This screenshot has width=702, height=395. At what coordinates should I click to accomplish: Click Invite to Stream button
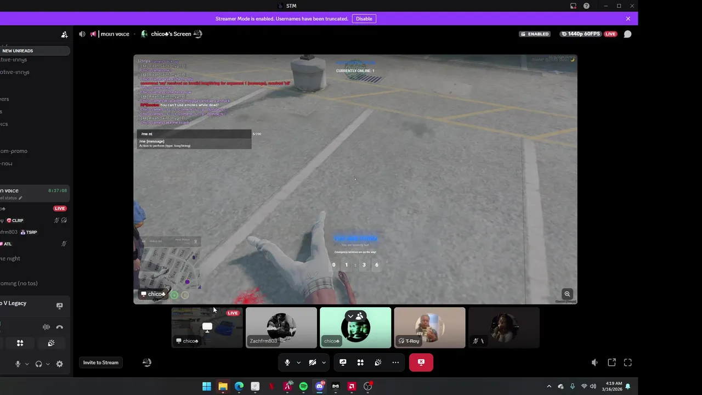click(101, 363)
